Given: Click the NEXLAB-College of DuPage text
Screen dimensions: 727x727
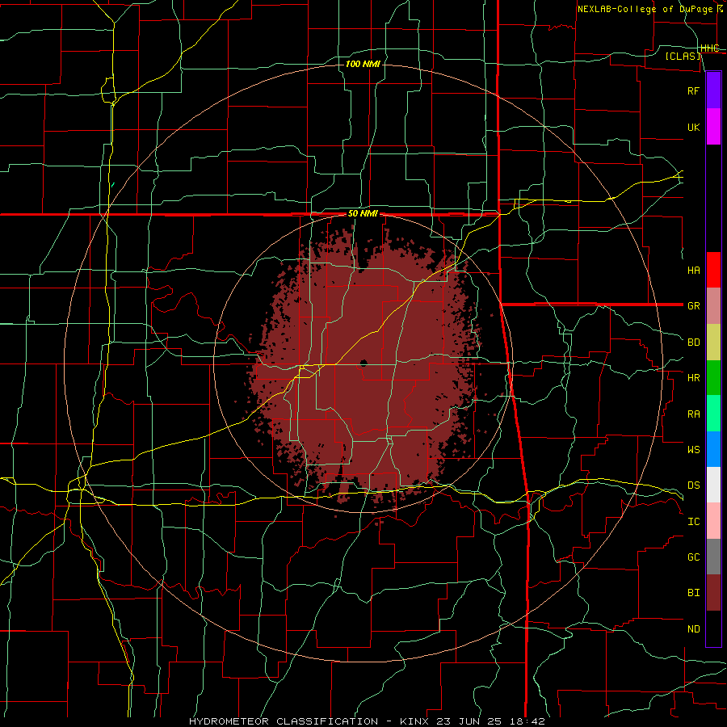Looking at the screenshot, I should point(645,9).
